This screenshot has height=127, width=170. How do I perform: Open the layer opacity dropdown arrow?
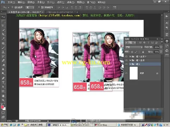(161, 47)
